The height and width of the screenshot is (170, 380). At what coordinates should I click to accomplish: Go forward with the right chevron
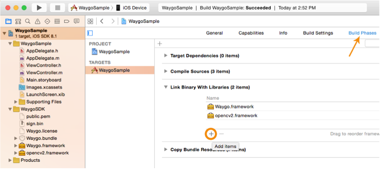[113, 21]
